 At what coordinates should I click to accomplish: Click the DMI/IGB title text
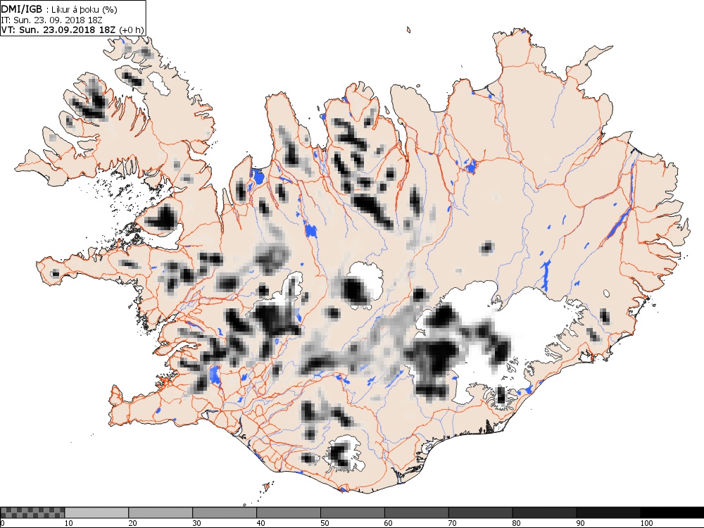pos(22,9)
